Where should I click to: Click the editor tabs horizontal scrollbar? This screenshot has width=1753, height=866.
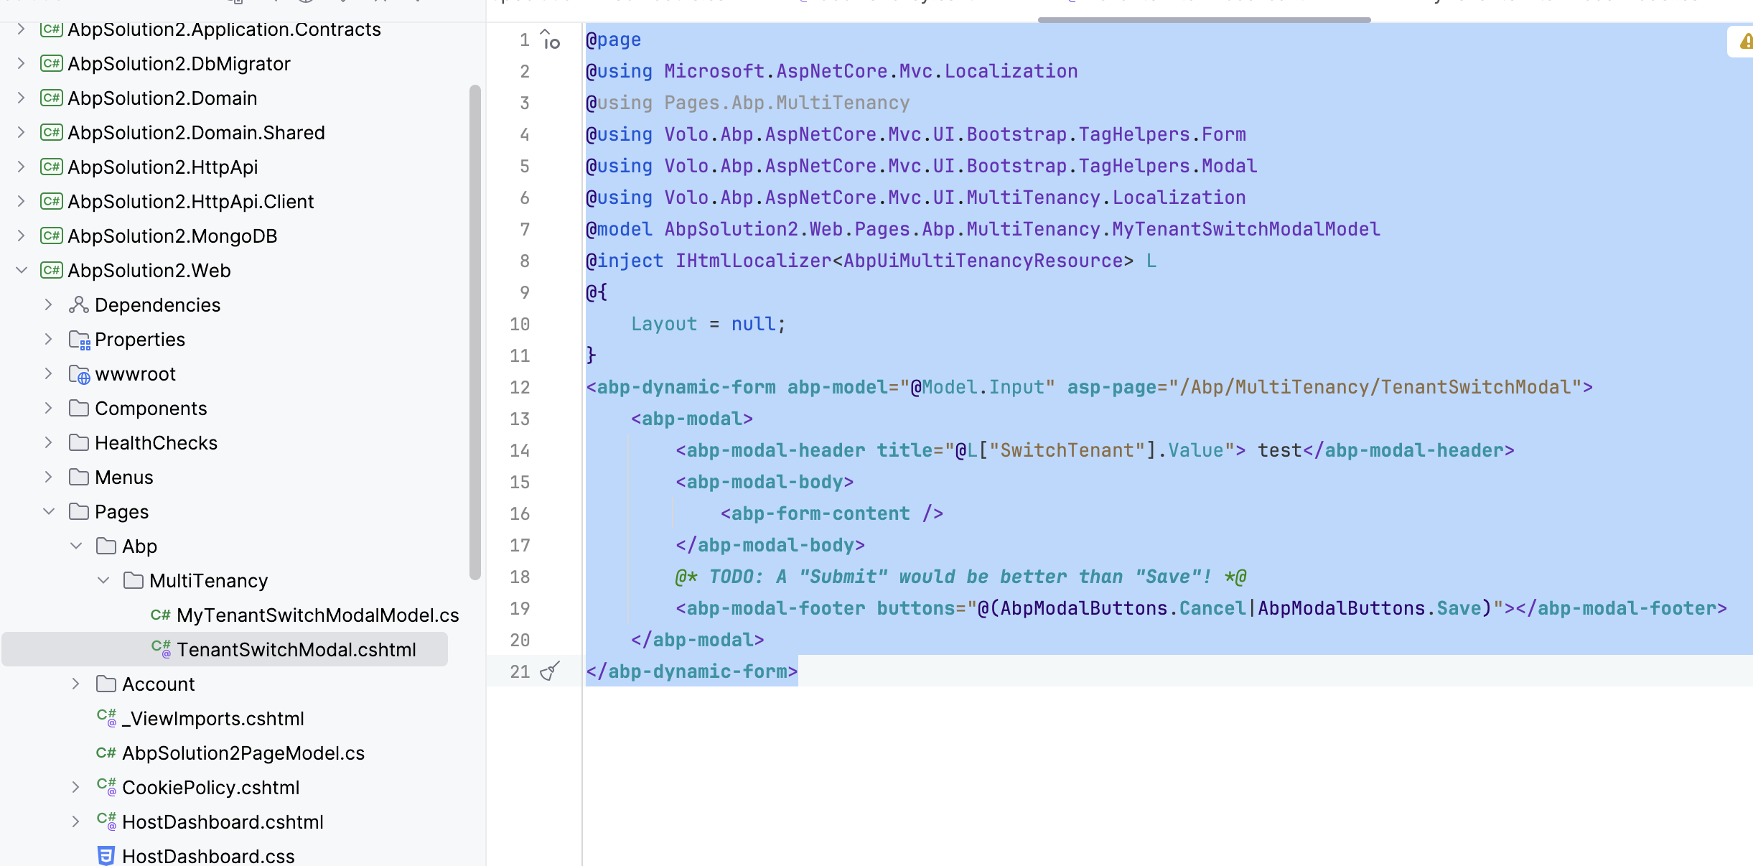[1204, 19]
